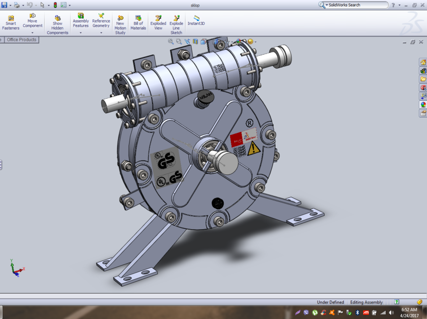Activate the Move Component tool

pos(32,20)
